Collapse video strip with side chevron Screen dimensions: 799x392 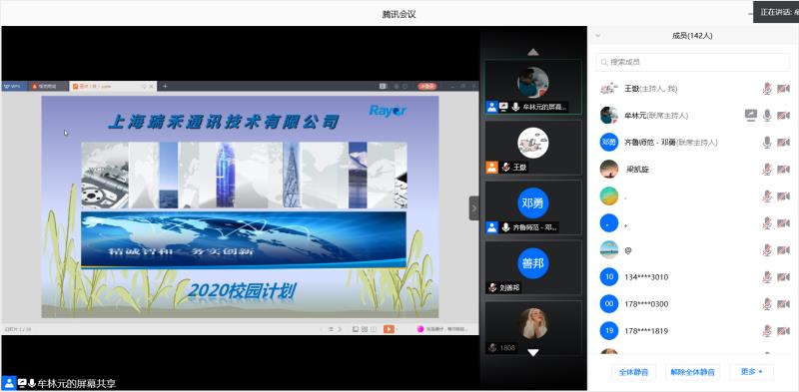[x=474, y=208]
